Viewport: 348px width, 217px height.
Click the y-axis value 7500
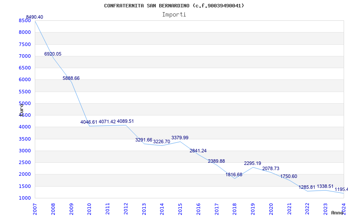point(25,44)
